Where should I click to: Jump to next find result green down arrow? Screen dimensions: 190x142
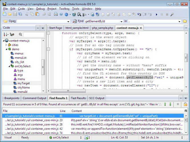point(170,104)
